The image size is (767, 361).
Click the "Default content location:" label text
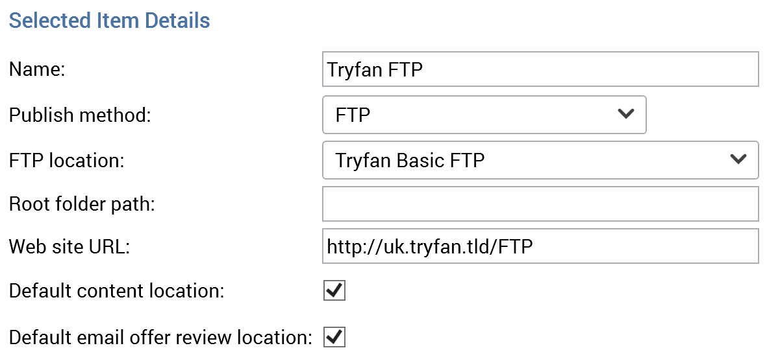point(116,291)
